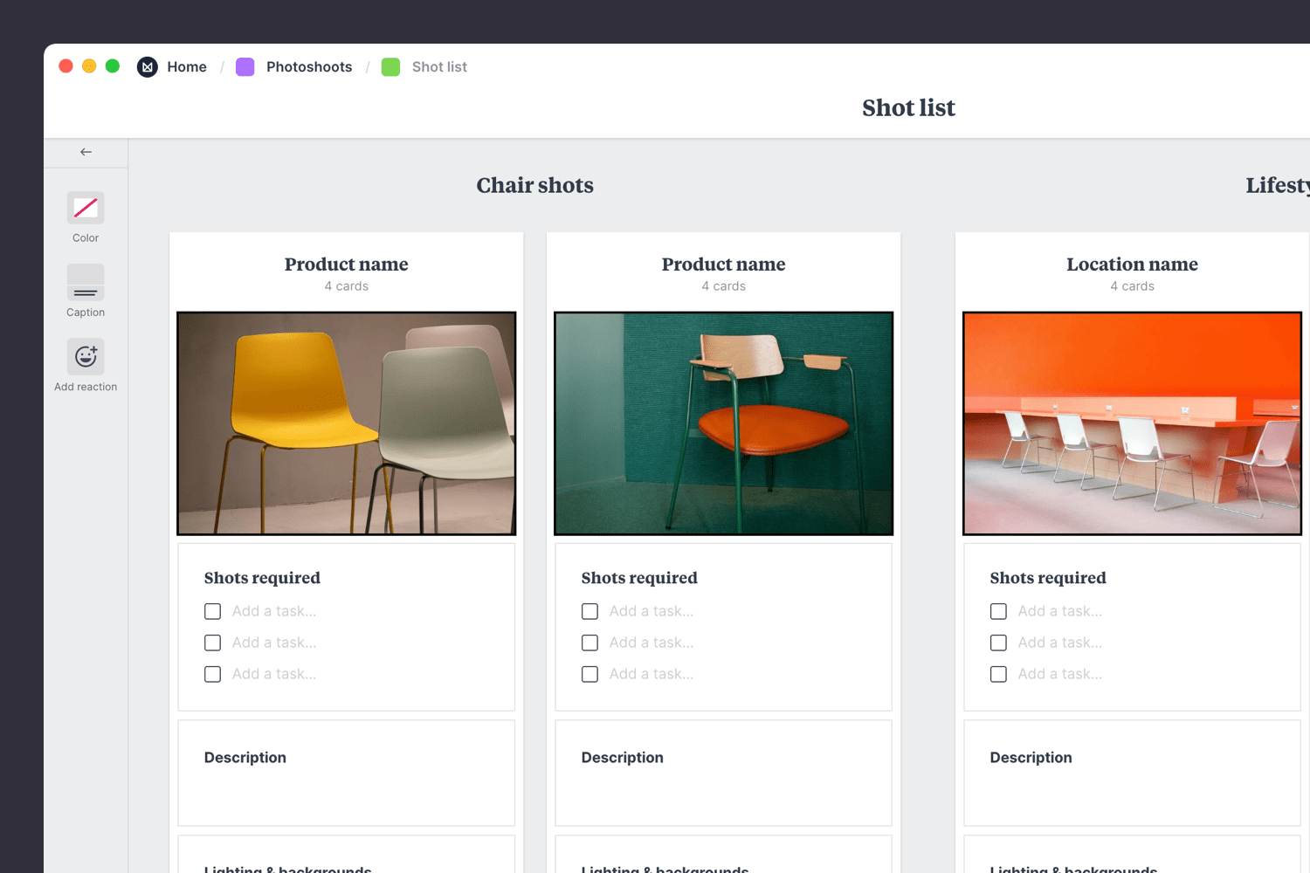
Task: Click the green maximize window button
Action: point(113,66)
